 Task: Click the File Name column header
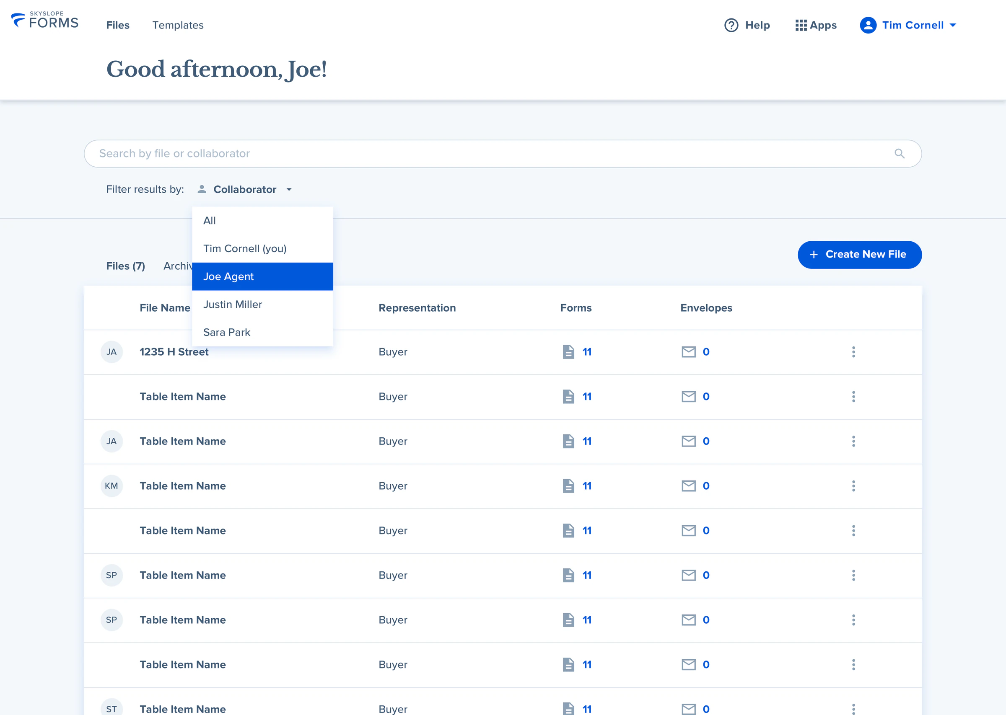[x=165, y=308]
